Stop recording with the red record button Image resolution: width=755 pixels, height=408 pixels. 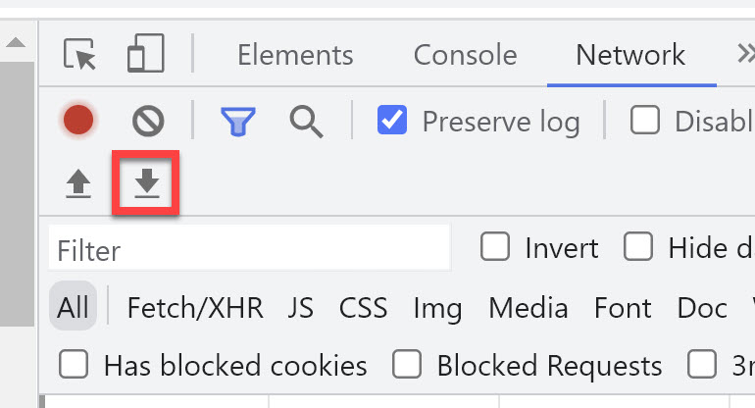(78, 121)
